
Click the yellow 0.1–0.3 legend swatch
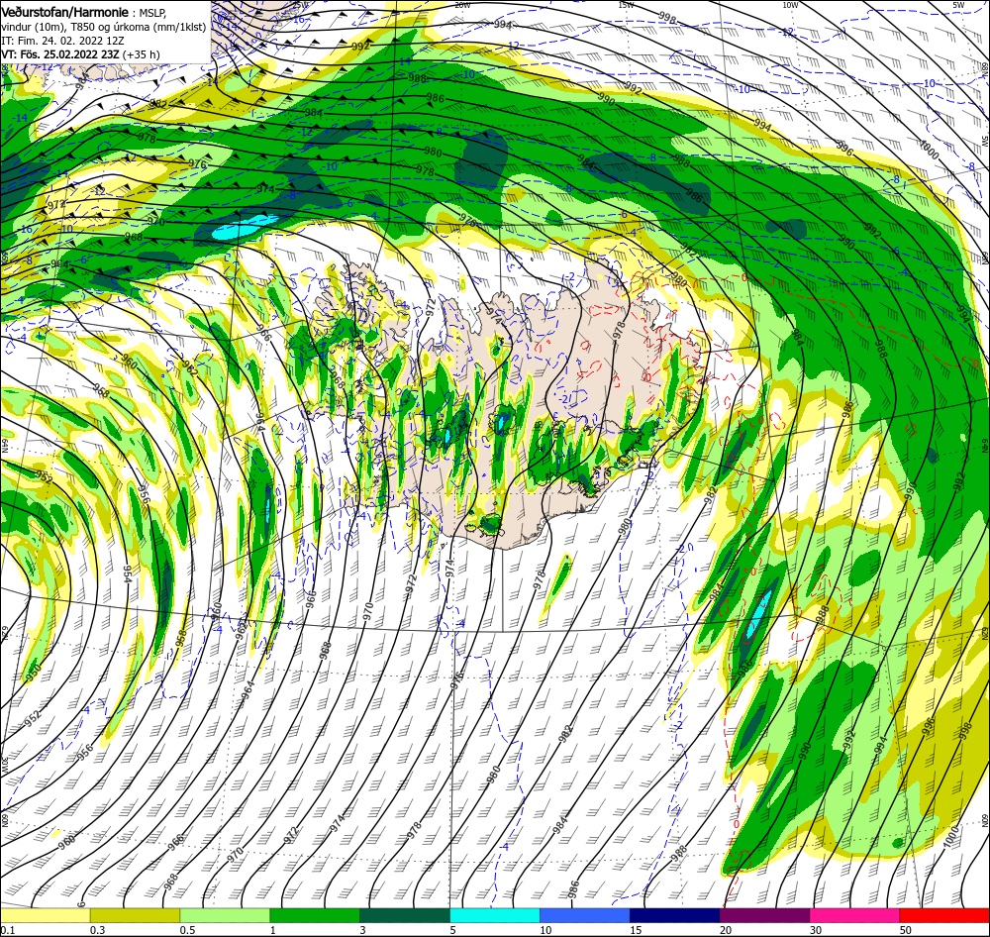click(x=46, y=915)
